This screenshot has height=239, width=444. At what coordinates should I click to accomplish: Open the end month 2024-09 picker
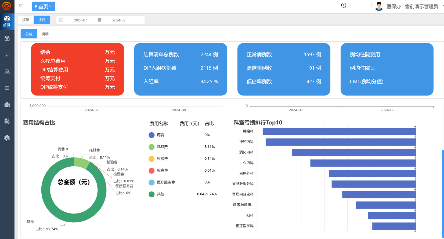coord(119,20)
